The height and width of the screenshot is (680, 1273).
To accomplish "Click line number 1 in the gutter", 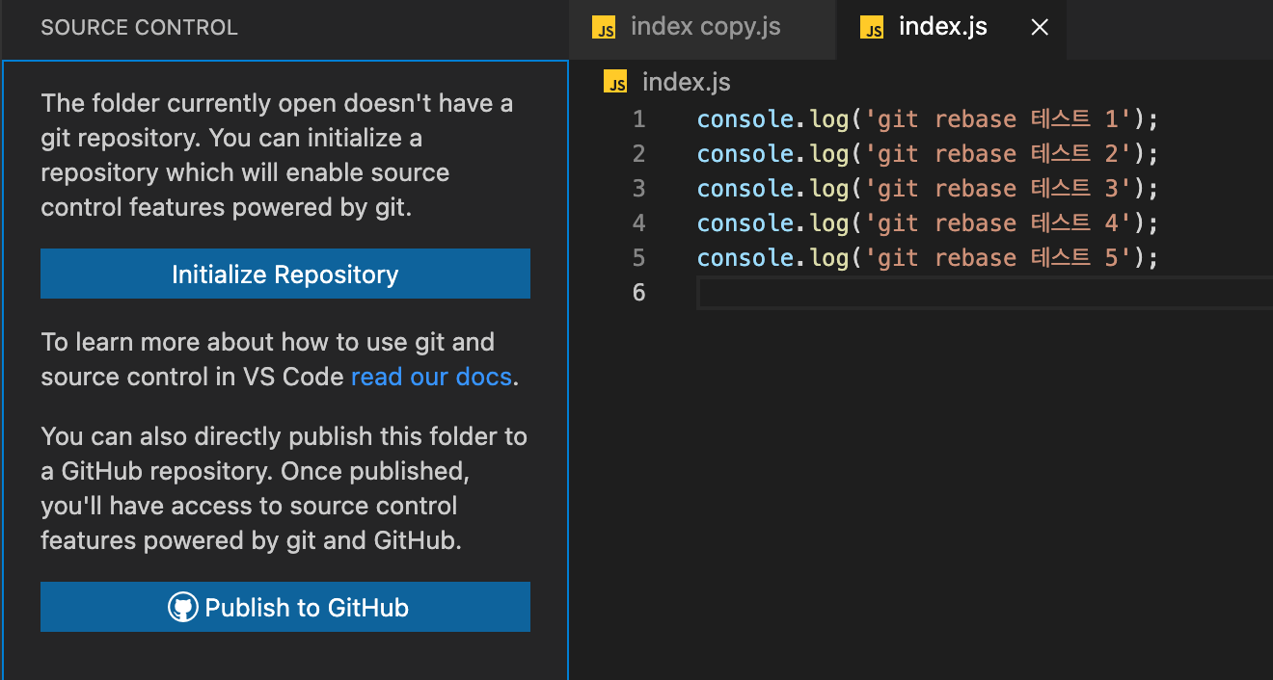I will pos(639,119).
